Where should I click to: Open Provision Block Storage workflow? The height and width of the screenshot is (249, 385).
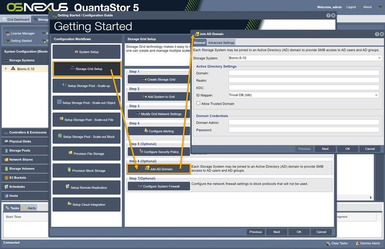(86, 170)
